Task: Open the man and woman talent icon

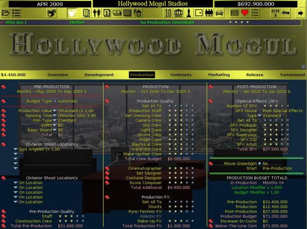Action: [x=96, y=13]
